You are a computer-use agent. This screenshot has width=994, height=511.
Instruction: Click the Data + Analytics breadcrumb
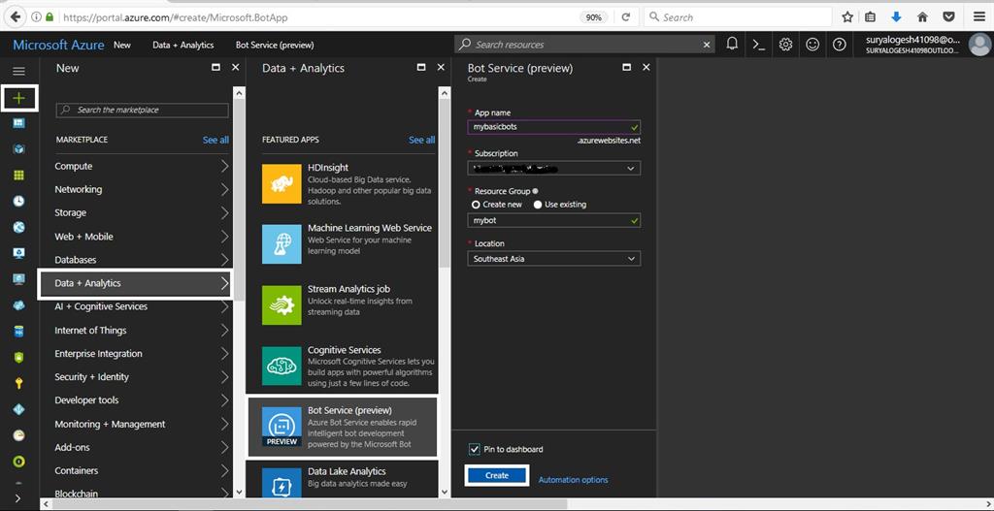click(x=183, y=45)
